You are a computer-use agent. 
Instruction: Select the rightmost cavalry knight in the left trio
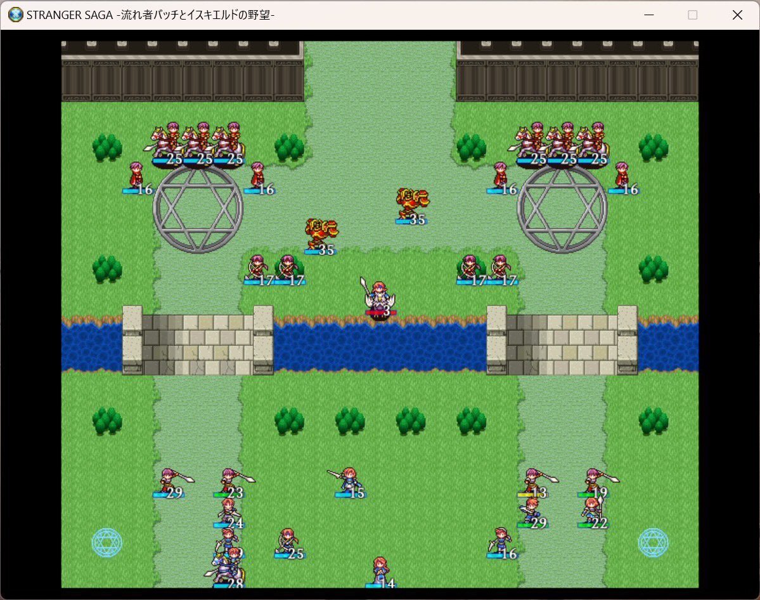click(228, 144)
